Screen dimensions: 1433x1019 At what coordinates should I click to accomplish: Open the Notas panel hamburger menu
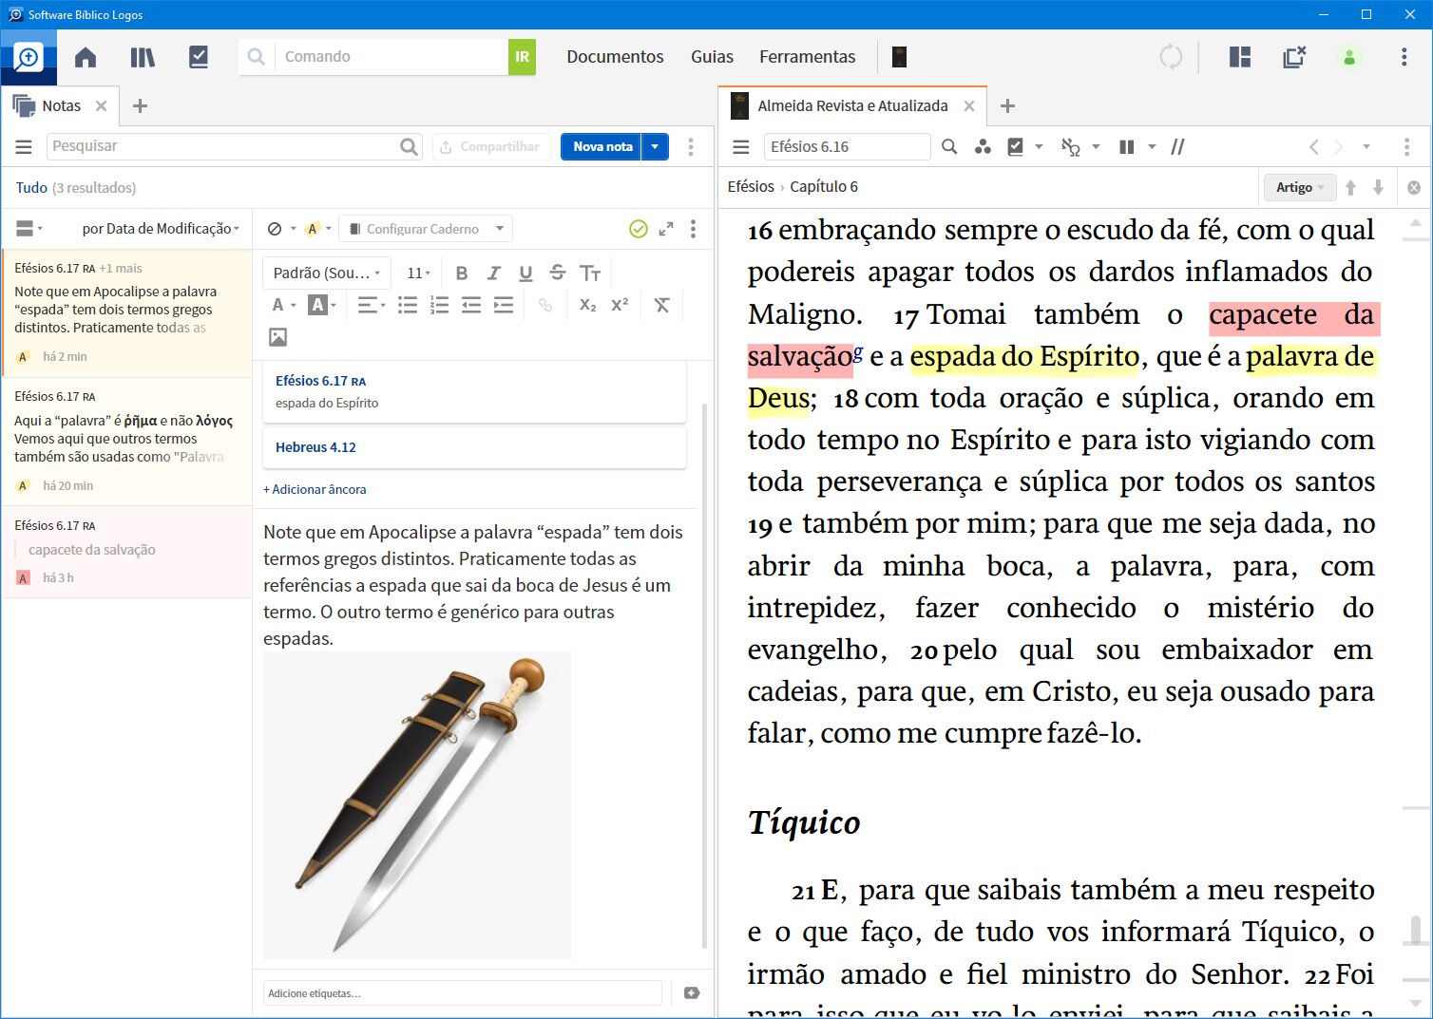[24, 146]
